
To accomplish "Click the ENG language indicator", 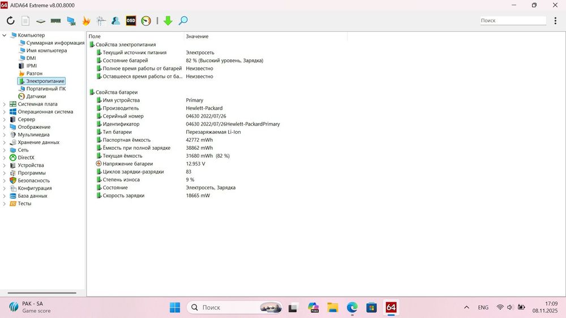I will (x=483, y=308).
